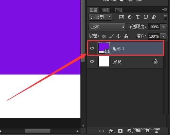This screenshot has height=135, width=170.
Task: Filter layers by pixel layer icon
Action: coord(121,17)
